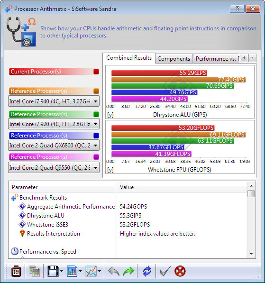The height and width of the screenshot is (283, 265).
Task: Cancel with red crossed circle icon
Action: 180,271
